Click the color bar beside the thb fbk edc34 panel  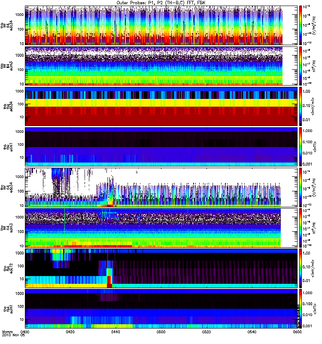[x=301, y=106]
